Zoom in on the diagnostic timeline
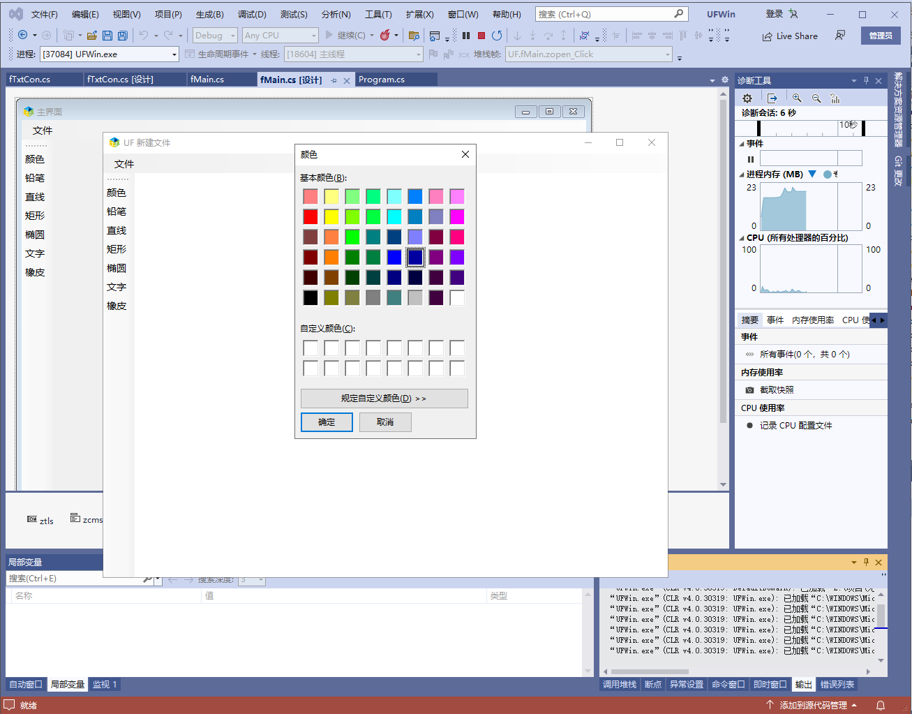Viewport: 912px width, 714px height. click(x=797, y=98)
